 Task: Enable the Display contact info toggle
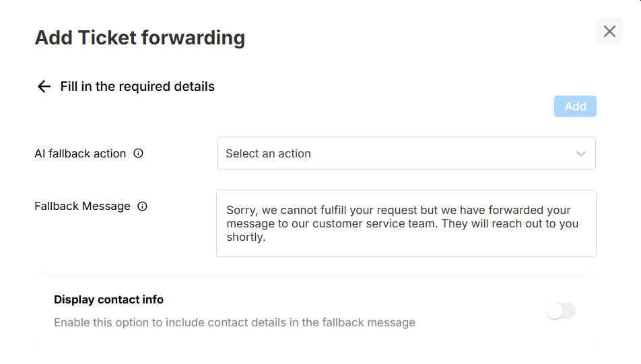(x=561, y=311)
